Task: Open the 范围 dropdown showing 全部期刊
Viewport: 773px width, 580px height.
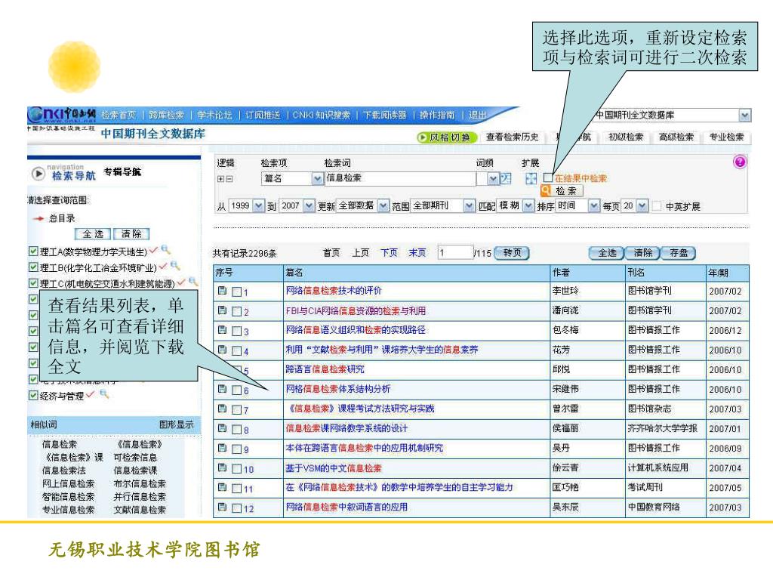Action: (469, 205)
